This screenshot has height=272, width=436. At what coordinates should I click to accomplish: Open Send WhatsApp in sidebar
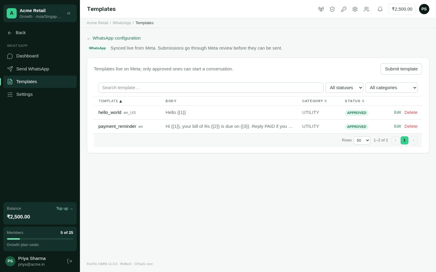coord(40,69)
